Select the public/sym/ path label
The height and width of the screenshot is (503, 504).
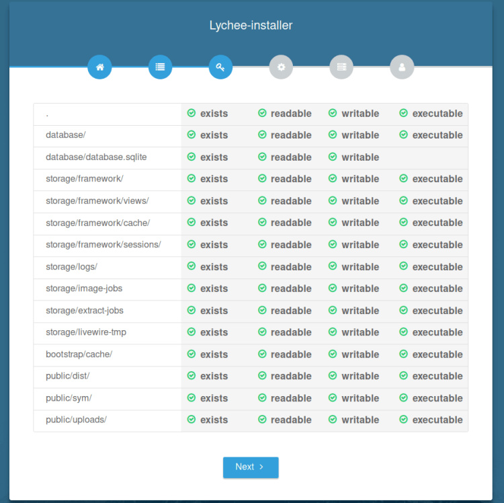pos(69,398)
